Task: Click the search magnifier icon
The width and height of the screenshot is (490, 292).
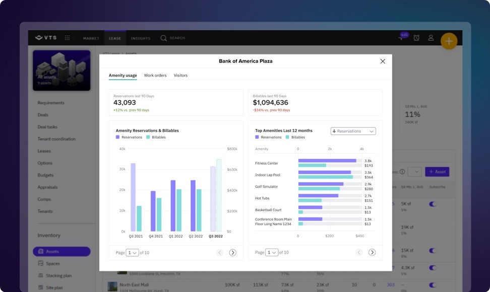Action: tap(163, 38)
